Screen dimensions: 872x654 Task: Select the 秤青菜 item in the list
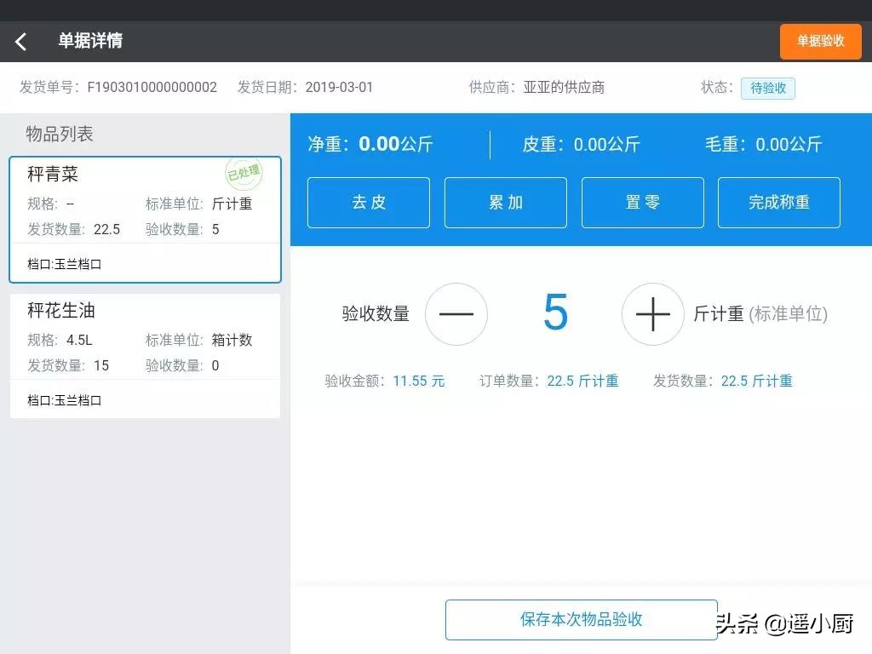145,218
